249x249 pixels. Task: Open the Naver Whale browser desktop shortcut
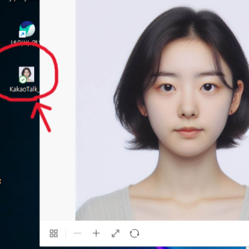click(27, 29)
